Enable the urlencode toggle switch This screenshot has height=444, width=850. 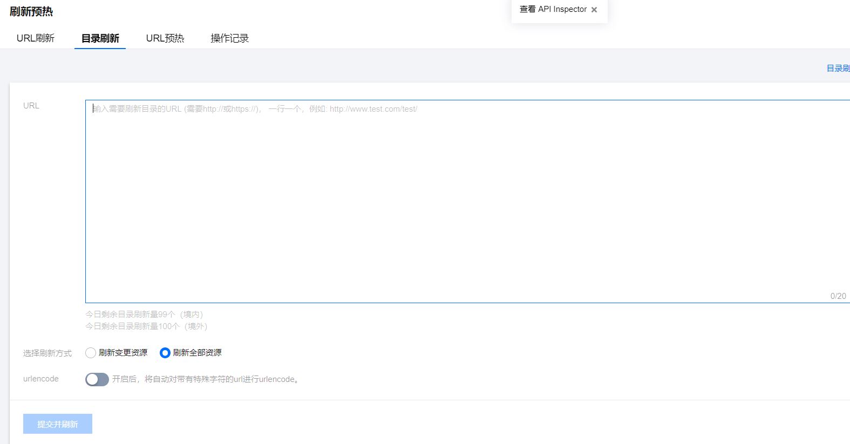point(97,379)
